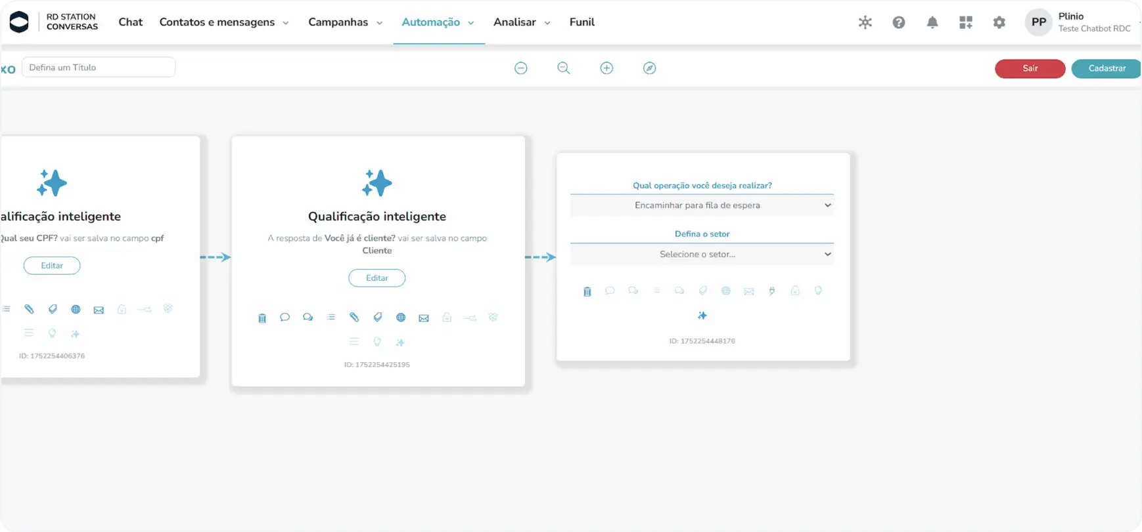Viewport: 1142px width, 532px height.
Task: Click the lightbulb icon in CPF card
Action: point(52,333)
